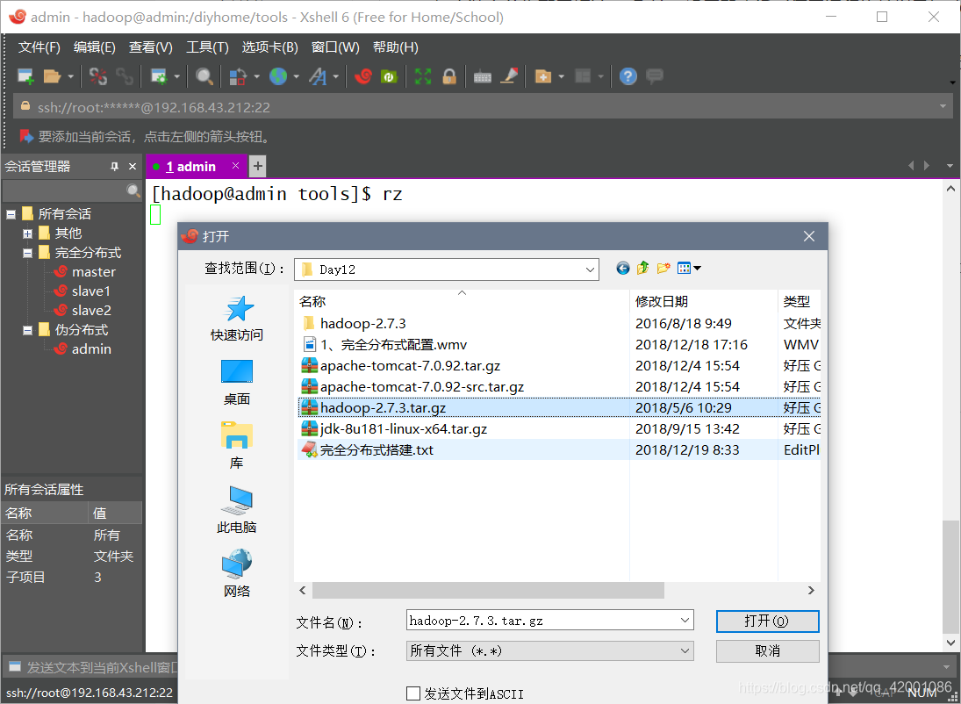Select 网络 in places bar

(x=237, y=574)
